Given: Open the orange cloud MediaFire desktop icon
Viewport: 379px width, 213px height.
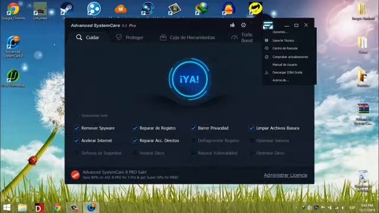Looking at the screenshot, I should click(x=121, y=9).
